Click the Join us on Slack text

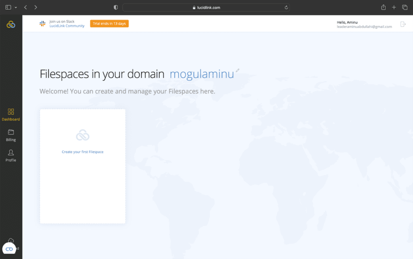pyautogui.click(x=62, y=22)
